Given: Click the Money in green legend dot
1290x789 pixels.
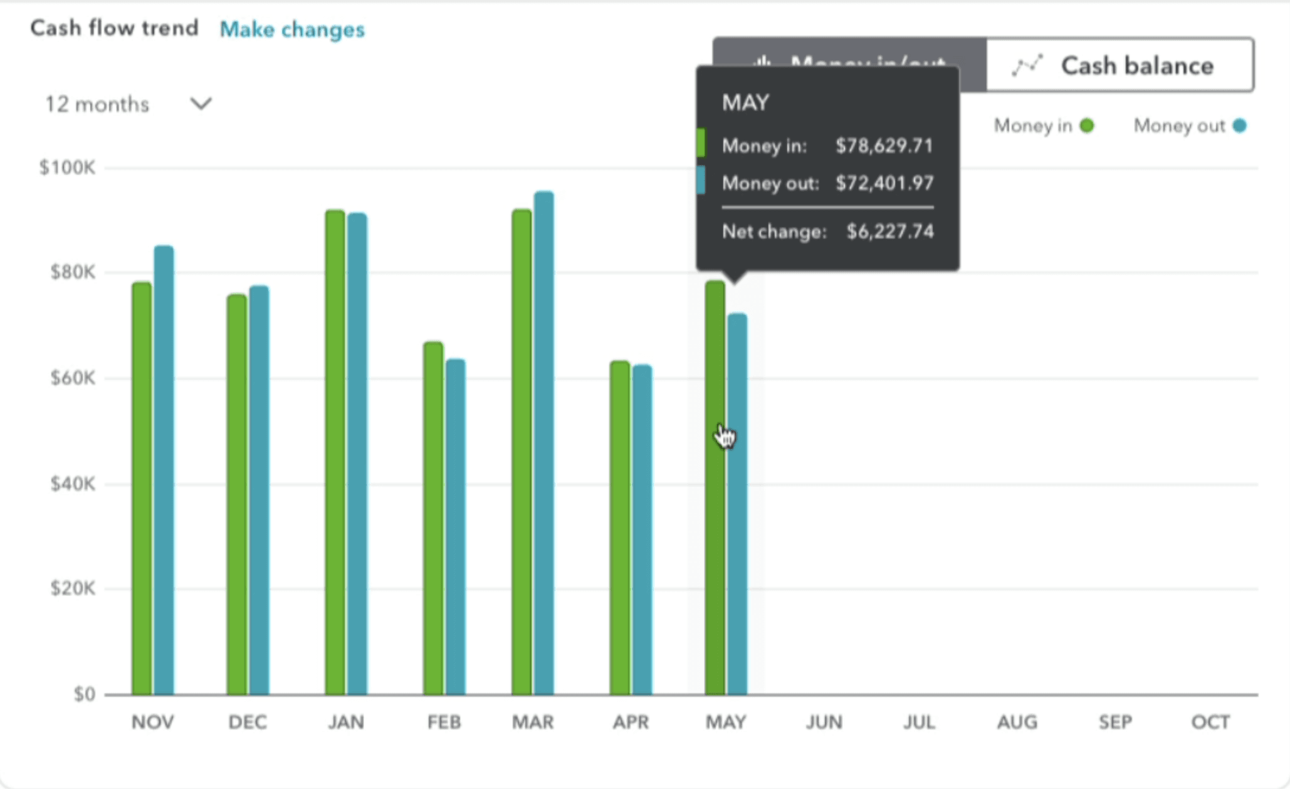Looking at the screenshot, I should point(1087,126).
